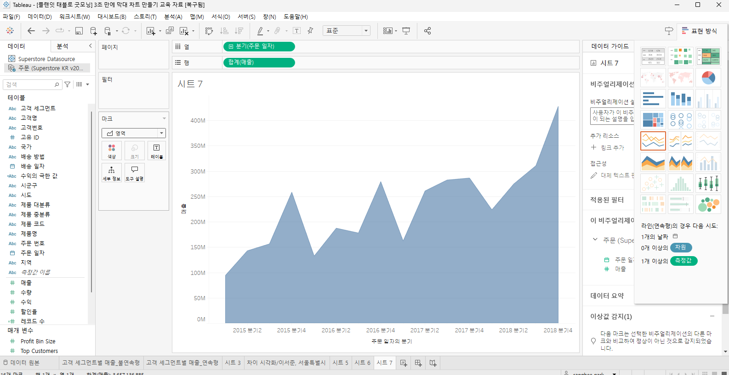This screenshot has height=375, width=729.
Task: Pause auto updates data source icon
Action: coord(108,31)
